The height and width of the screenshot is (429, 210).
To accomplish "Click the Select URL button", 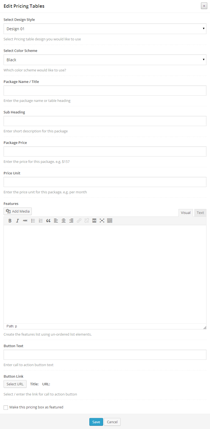I will [x=15, y=384].
